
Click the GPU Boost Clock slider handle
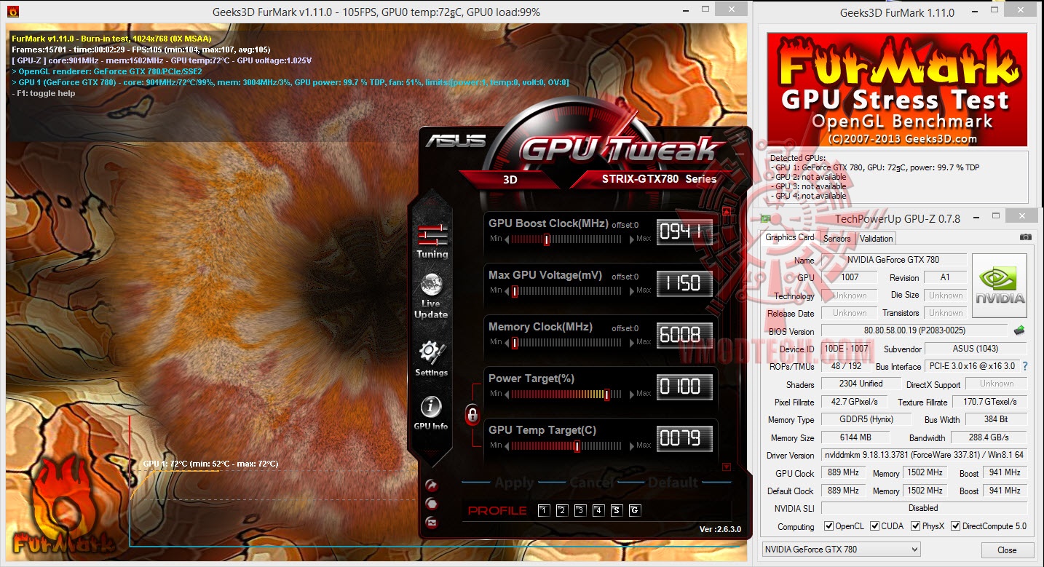(x=546, y=239)
